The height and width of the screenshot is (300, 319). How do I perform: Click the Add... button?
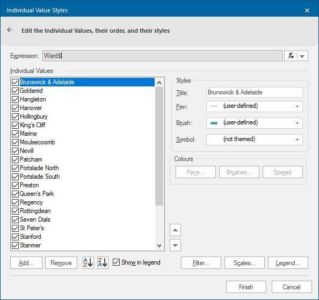click(x=26, y=263)
